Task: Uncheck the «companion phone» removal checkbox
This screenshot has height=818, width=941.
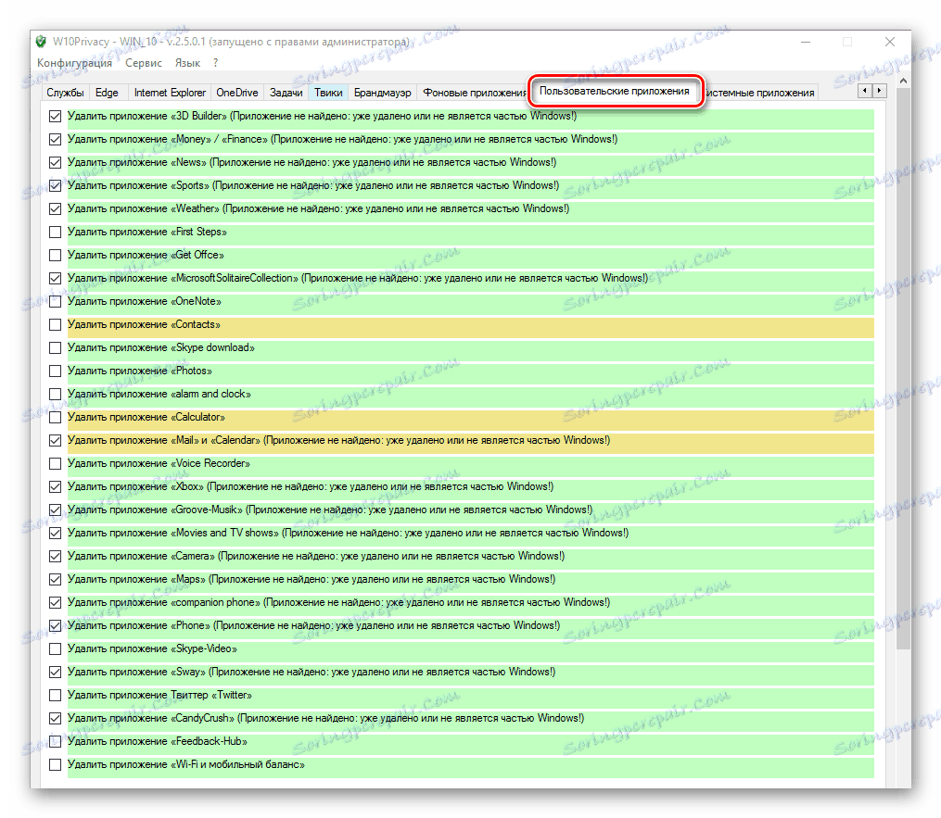Action: (x=56, y=603)
